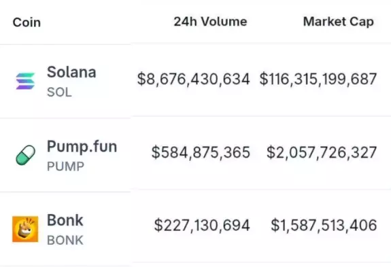This screenshot has width=391, height=267.
Task: Click Pump.fun's 24h volume $584,875,365
Action: click(x=201, y=152)
